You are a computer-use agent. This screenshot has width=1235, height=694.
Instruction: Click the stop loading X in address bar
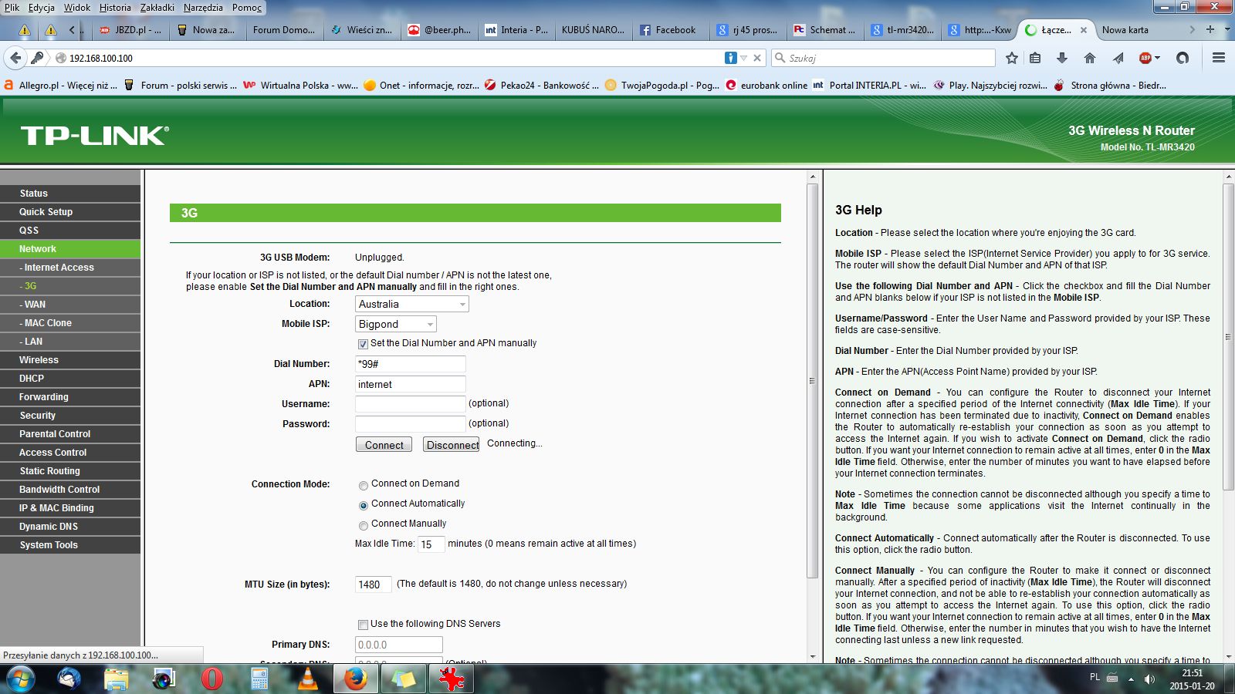point(757,58)
